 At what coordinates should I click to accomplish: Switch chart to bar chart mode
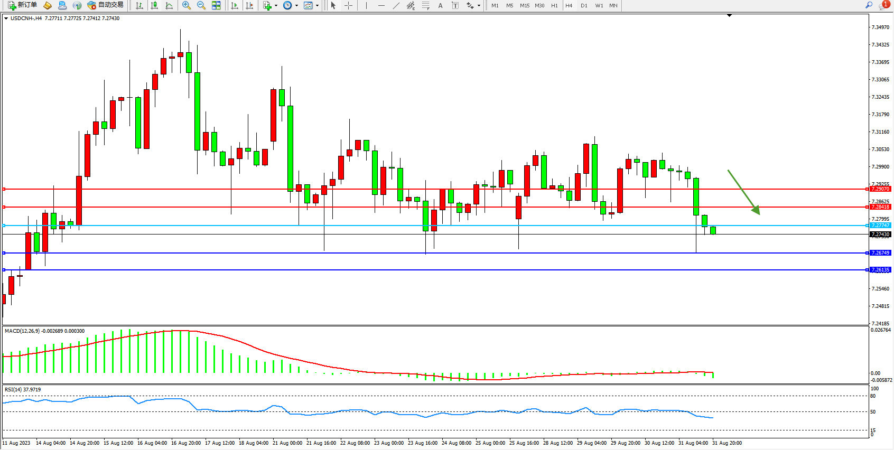[139, 5]
